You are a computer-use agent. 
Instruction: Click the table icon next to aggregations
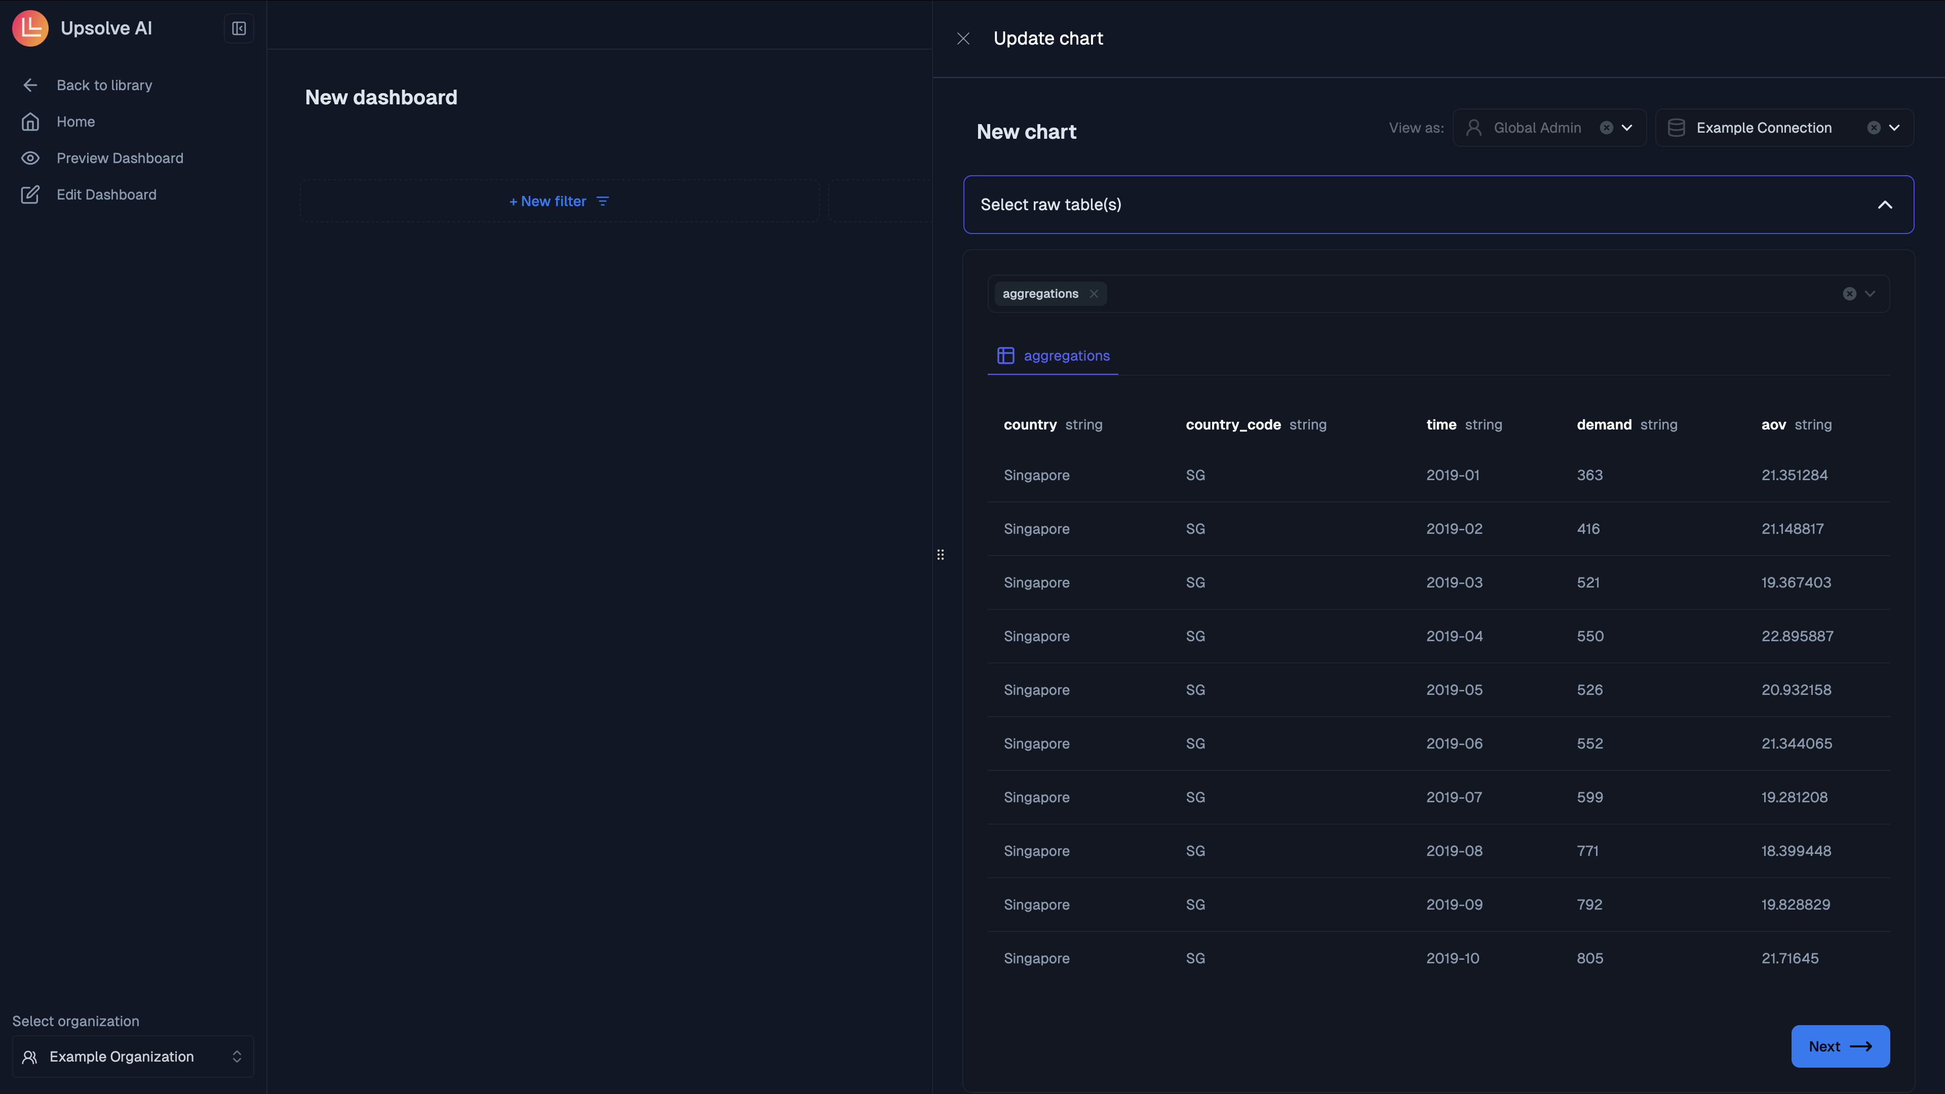(x=1006, y=356)
